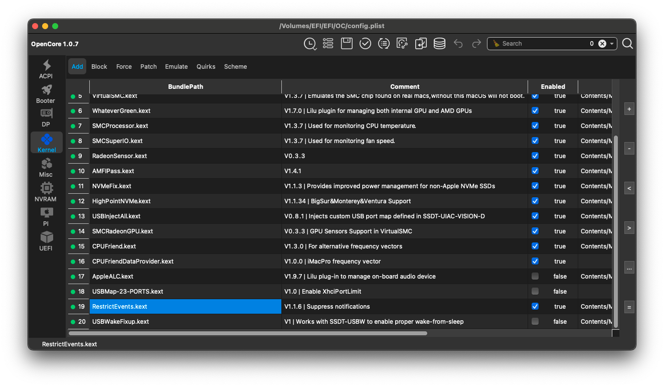Image resolution: width=664 pixels, height=387 pixels.
Task: Click the '...' more options button
Action: [x=629, y=268]
